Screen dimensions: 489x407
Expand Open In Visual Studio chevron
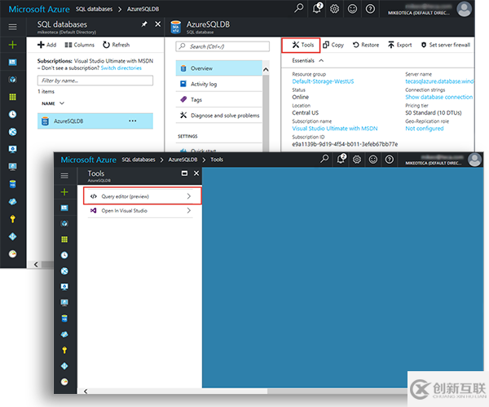(189, 211)
